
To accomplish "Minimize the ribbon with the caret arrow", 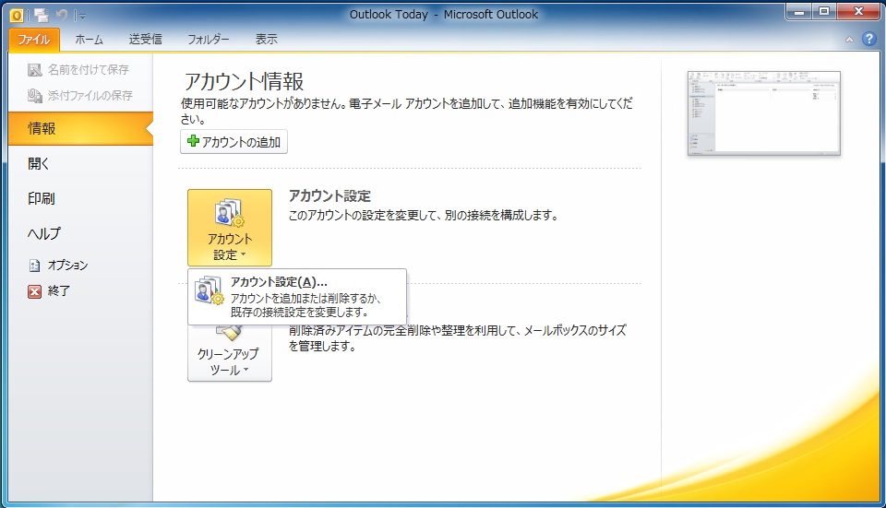I will pos(849,40).
